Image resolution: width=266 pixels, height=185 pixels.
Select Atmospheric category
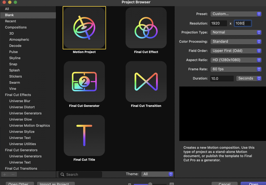point(28,40)
